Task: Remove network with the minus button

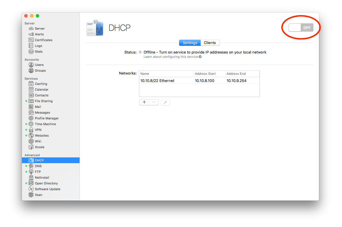Action: click(154, 102)
